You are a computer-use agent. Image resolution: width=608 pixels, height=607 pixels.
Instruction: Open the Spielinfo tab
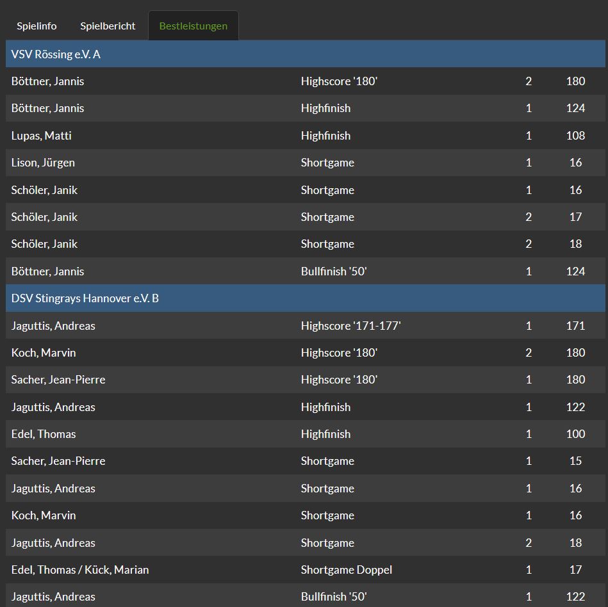click(37, 26)
